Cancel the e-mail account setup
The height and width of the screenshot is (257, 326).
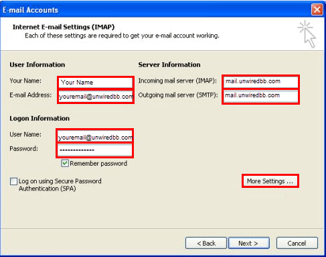pyautogui.click(x=297, y=243)
